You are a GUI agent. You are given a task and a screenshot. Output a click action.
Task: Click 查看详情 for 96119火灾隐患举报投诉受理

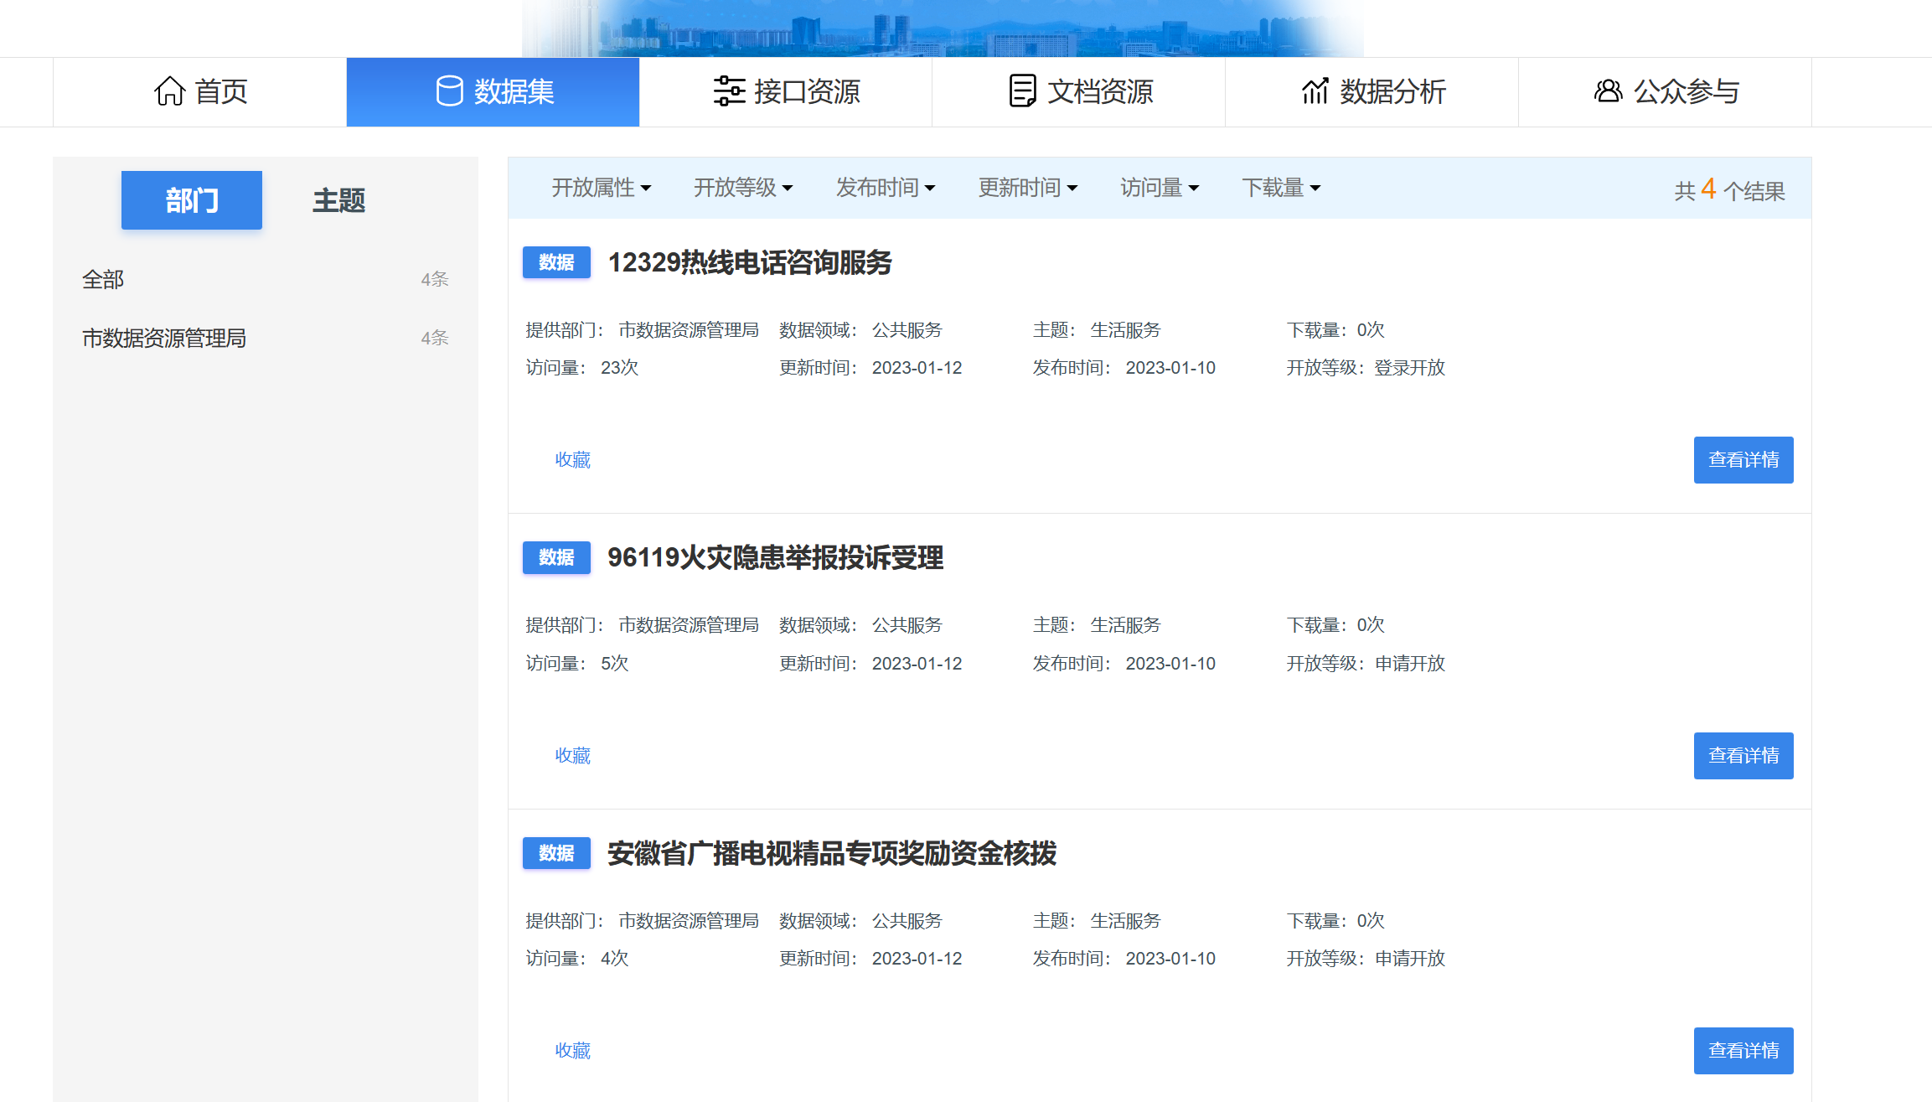(1743, 756)
